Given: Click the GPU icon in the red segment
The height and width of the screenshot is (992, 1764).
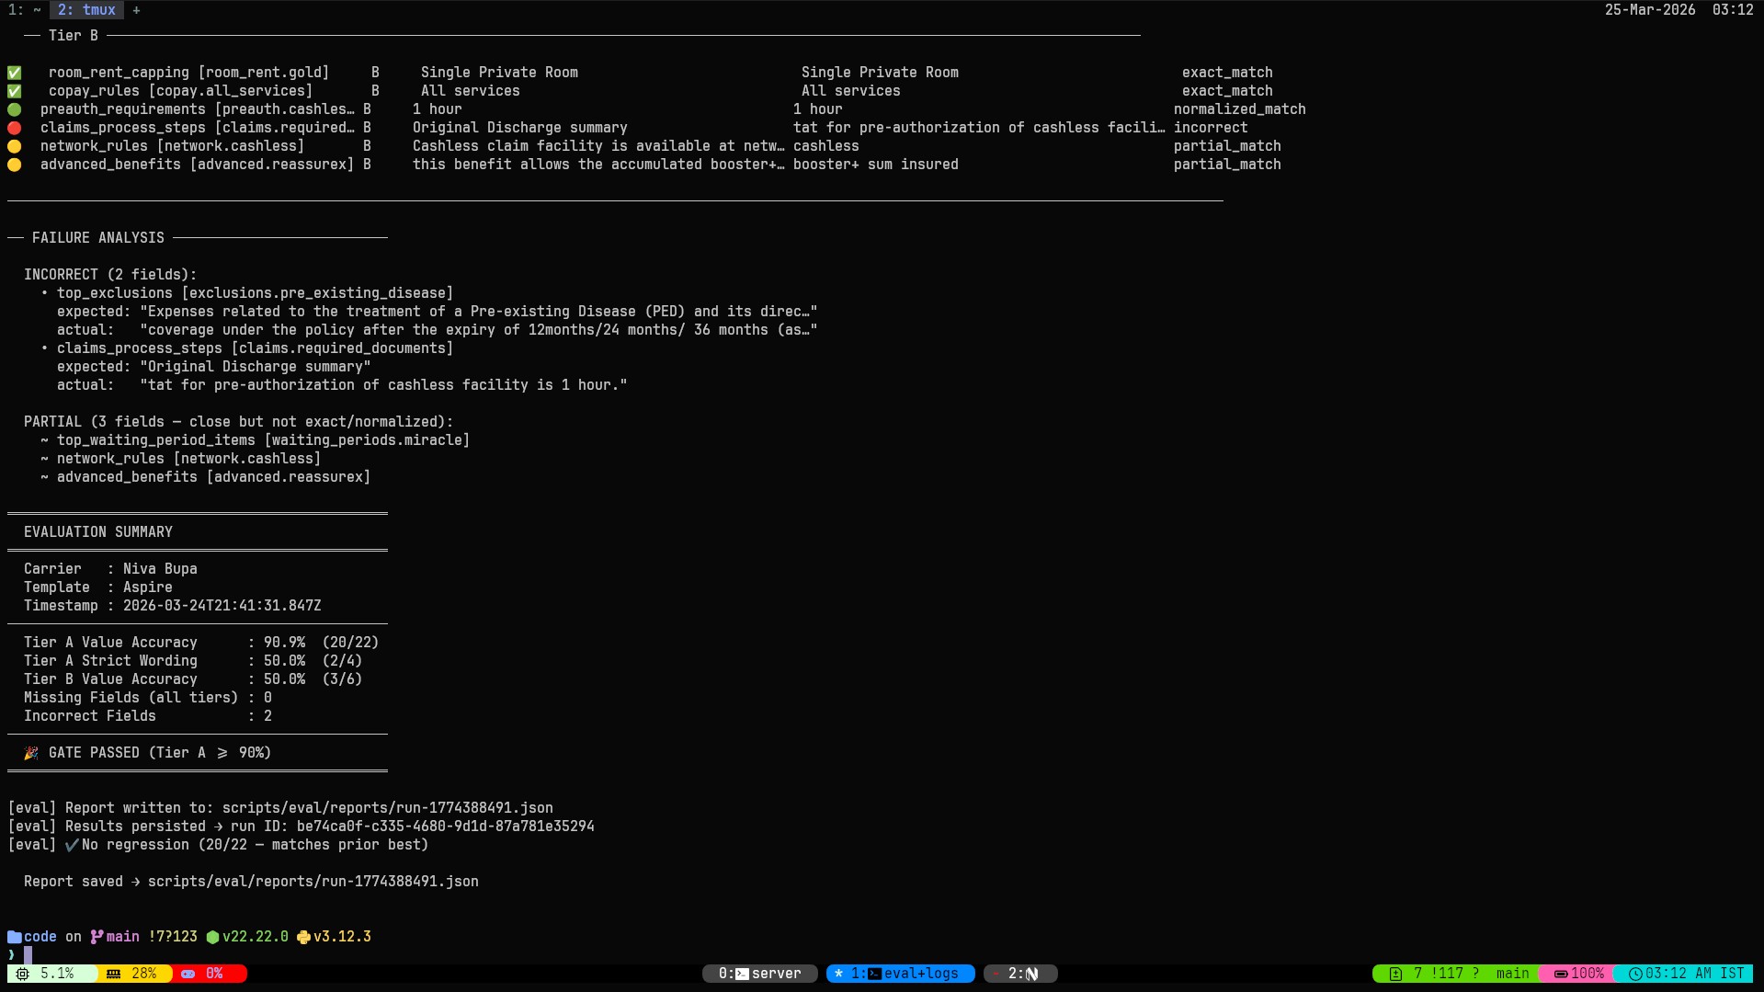Looking at the screenshot, I should click(x=188, y=974).
